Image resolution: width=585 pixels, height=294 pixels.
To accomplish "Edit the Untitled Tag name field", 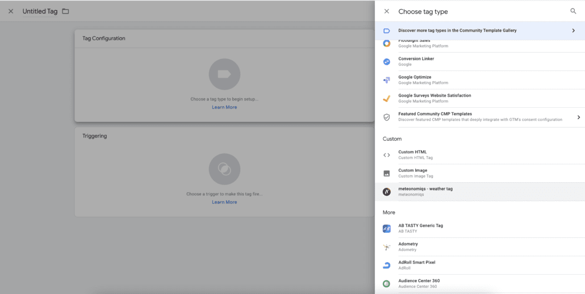I will (40, 11).
